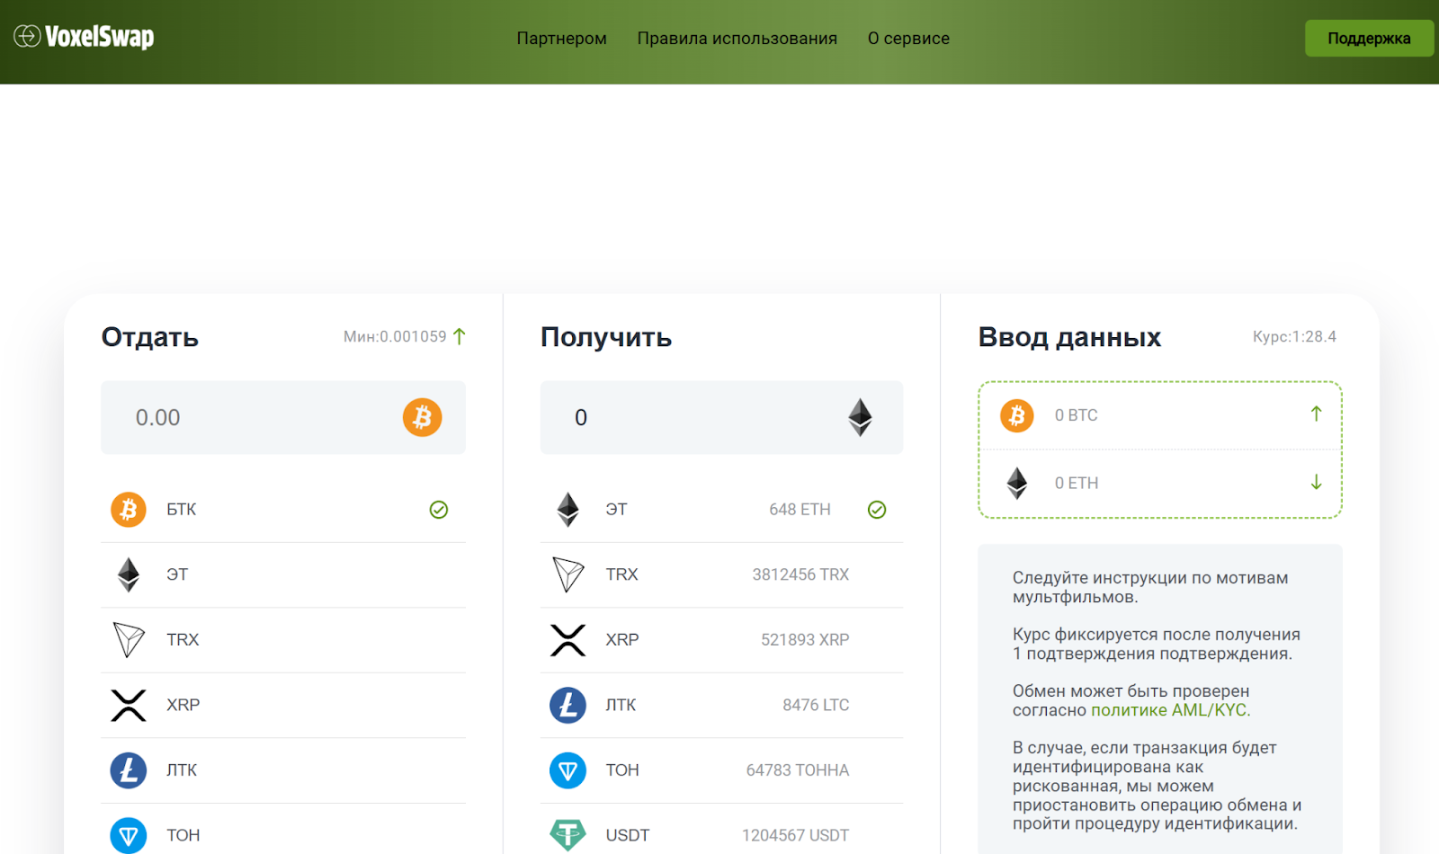1439x854 pixels.
Task: Pick the TON icon in the Отдать list
Action: [129, 834]
